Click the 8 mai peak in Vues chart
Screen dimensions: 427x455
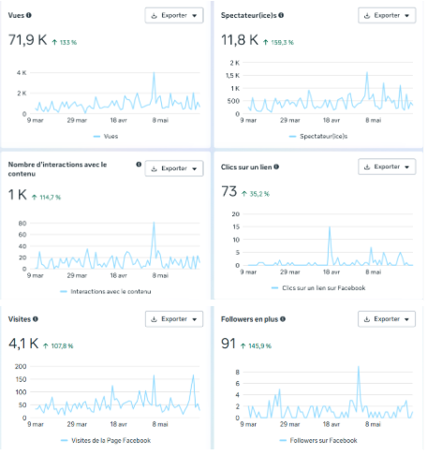pos(154,73)
